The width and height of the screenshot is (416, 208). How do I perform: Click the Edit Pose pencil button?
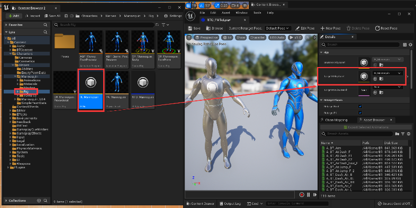305,29
